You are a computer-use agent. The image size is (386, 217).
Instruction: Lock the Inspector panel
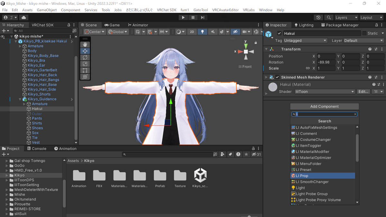pos(376,25)
